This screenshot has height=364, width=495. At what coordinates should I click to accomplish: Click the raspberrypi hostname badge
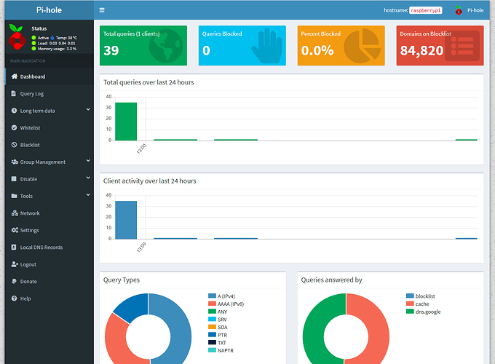(426, 10)
